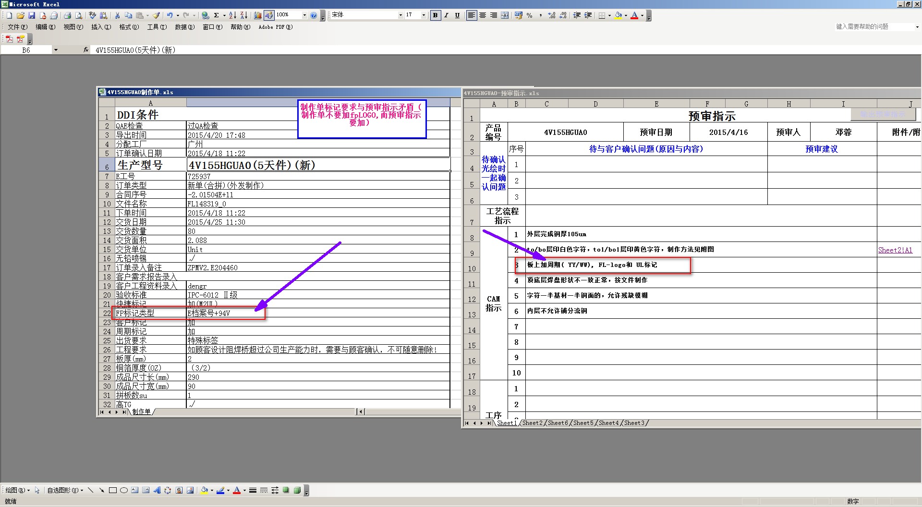Select the Arrow drawing tool
The height and width of the screenshot is (507, 922).
(101, 490)
